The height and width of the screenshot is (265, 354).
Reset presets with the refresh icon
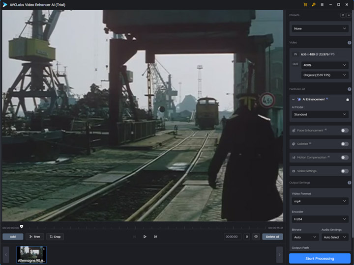pos(343,15)
